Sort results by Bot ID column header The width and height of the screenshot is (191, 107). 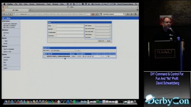[x=58, y=54]
